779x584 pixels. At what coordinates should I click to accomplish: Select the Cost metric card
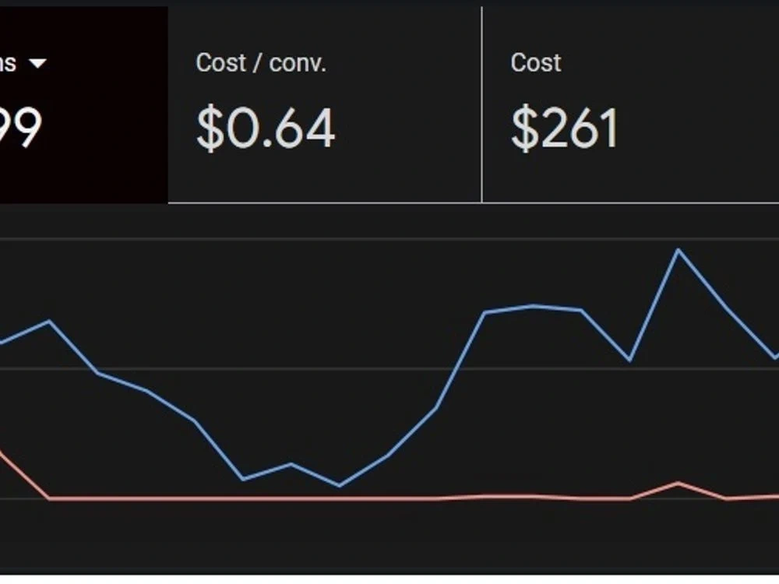630,104
